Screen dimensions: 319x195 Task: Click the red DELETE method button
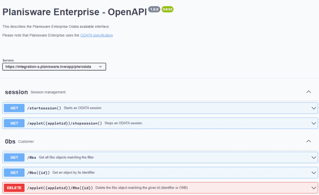14,188
